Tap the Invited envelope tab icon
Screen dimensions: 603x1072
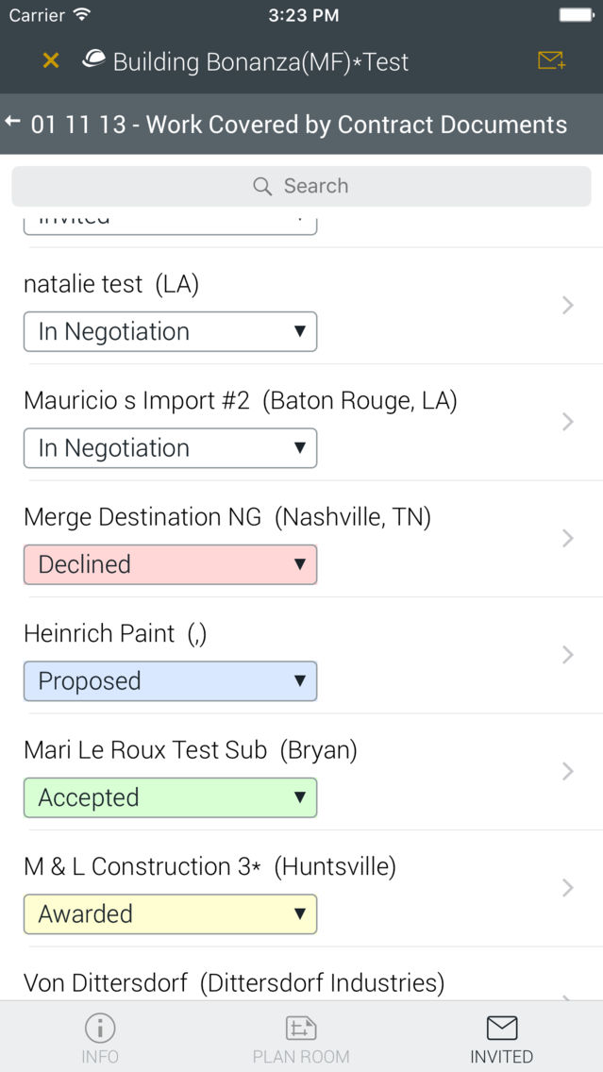click(501, 1028)
